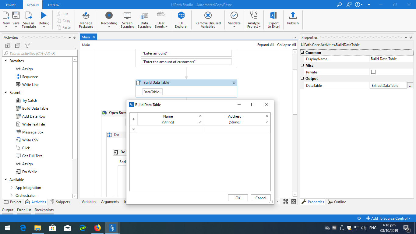
Task: Click the New project icon
Action: click(x=6, y=16)
